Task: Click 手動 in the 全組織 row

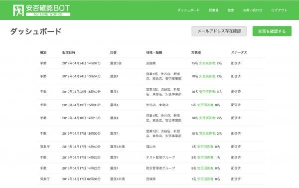Action: tap(43, 63)
